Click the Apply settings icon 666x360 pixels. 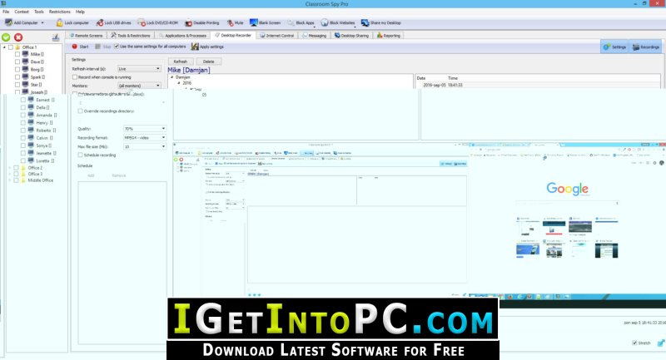pos(195,47)
